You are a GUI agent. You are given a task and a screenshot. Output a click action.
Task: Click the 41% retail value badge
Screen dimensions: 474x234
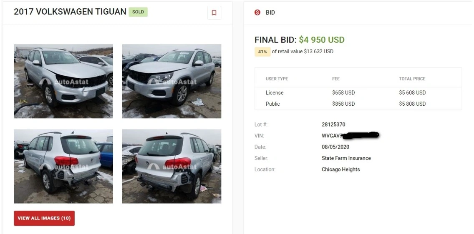(x=262, y=52)
